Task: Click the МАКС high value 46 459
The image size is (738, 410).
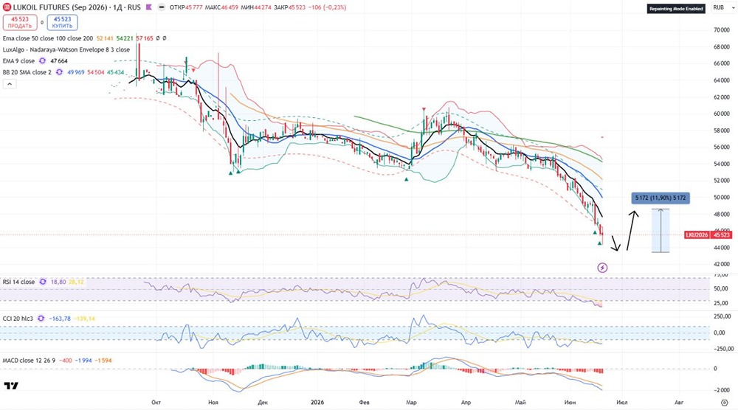Action: (x=230, y=7)
